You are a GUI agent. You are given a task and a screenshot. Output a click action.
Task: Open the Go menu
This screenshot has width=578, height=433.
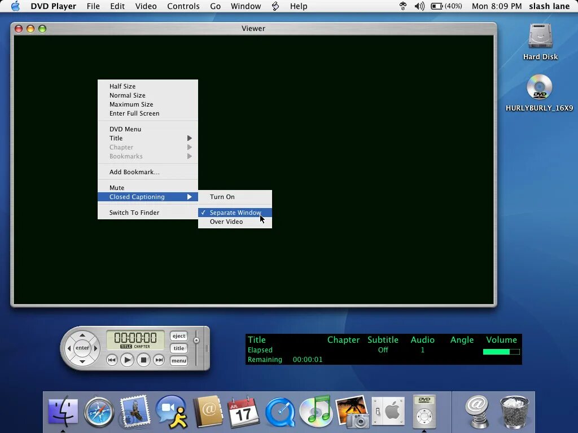click(215, 6)
